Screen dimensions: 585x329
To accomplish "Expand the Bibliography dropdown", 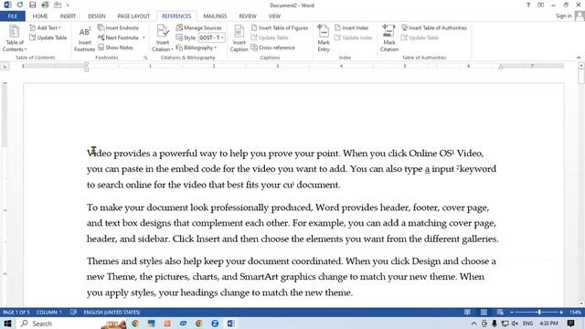I will (x=197, y=48).
